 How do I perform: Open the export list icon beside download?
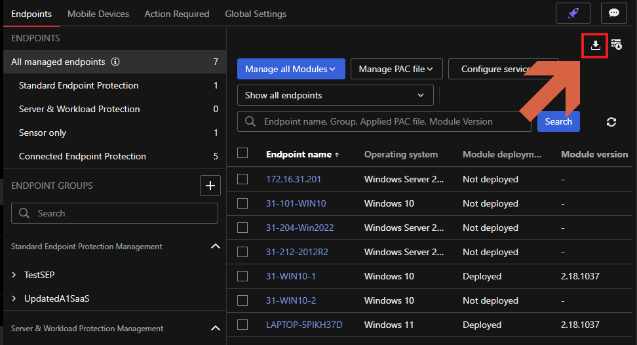(616, 45)
